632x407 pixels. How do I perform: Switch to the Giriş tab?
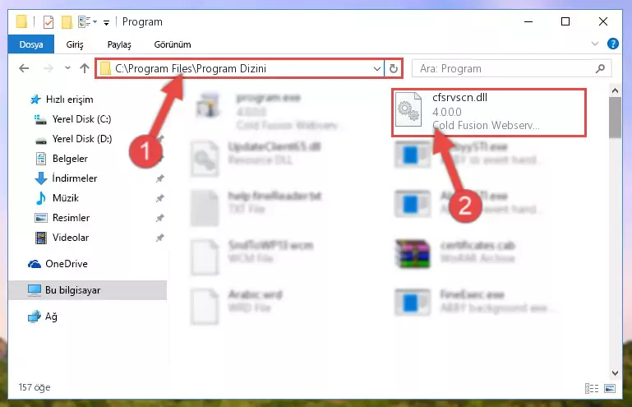click(x=75, y=44)
